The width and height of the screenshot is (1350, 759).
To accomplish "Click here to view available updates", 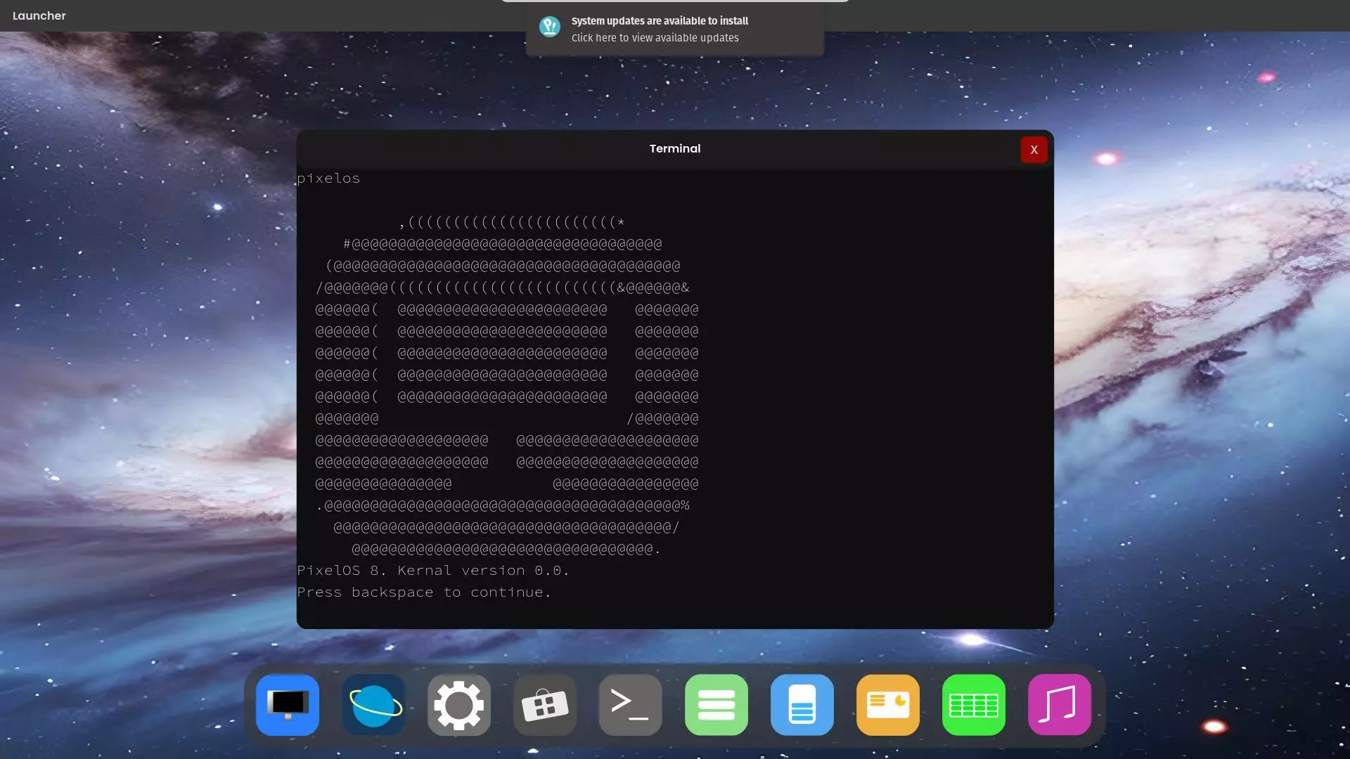I will click(655, 38).
